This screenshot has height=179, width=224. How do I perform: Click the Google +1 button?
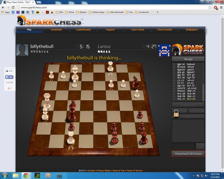point(10,88)
